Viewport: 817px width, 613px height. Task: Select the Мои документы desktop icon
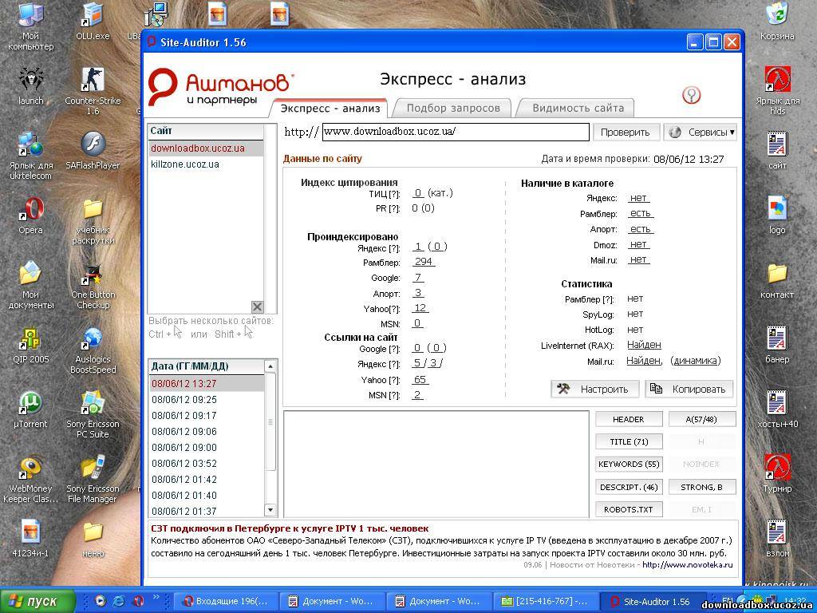coord(30,285)
